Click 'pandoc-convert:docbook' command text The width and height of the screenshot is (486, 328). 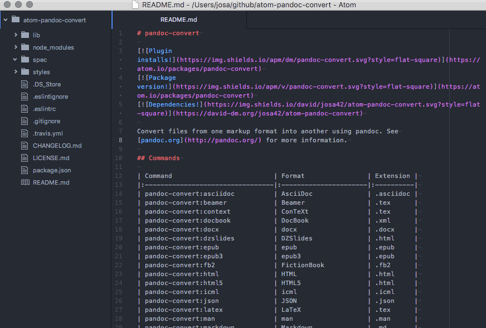[187, 221]
